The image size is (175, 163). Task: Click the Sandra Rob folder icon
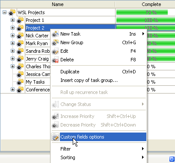20,51
